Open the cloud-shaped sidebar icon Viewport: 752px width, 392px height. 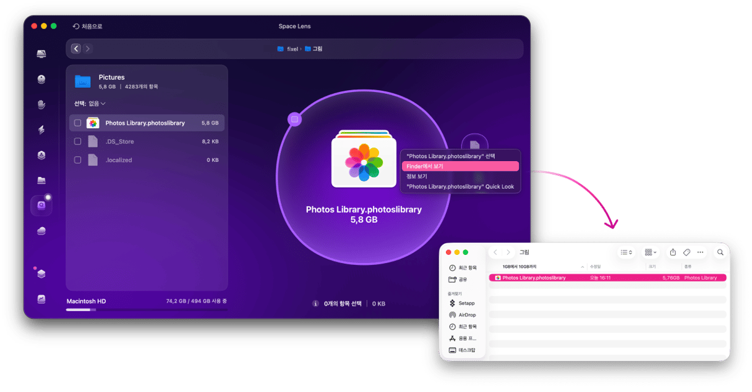41,231
